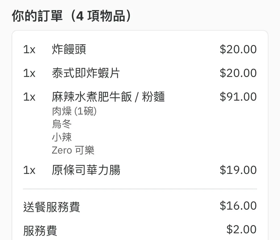Click the 小辣 spice level text
This screenshot has width=280, height=240.
point(62,137)
